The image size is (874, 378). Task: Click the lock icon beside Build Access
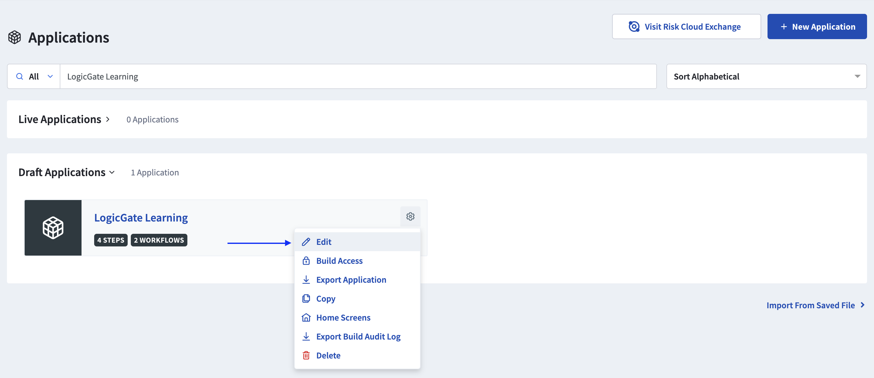pyautogui.click(x=306, y=261)
